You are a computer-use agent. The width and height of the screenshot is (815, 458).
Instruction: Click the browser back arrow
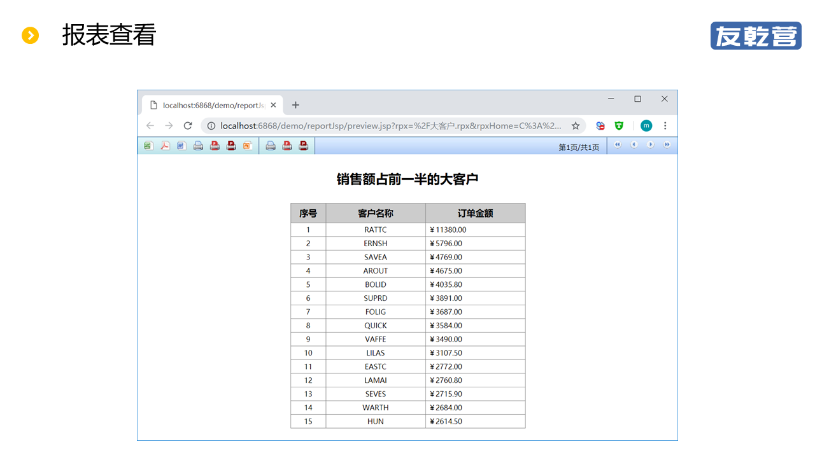click(x=150, y=126)
